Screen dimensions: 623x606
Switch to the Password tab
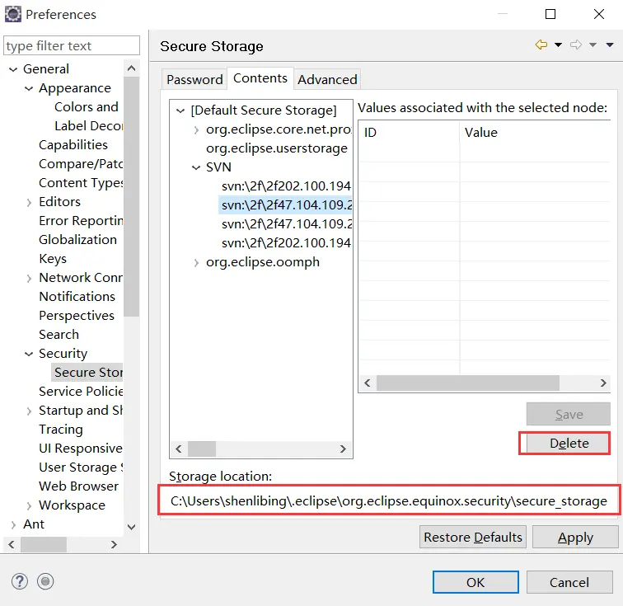tap(194, 79)
